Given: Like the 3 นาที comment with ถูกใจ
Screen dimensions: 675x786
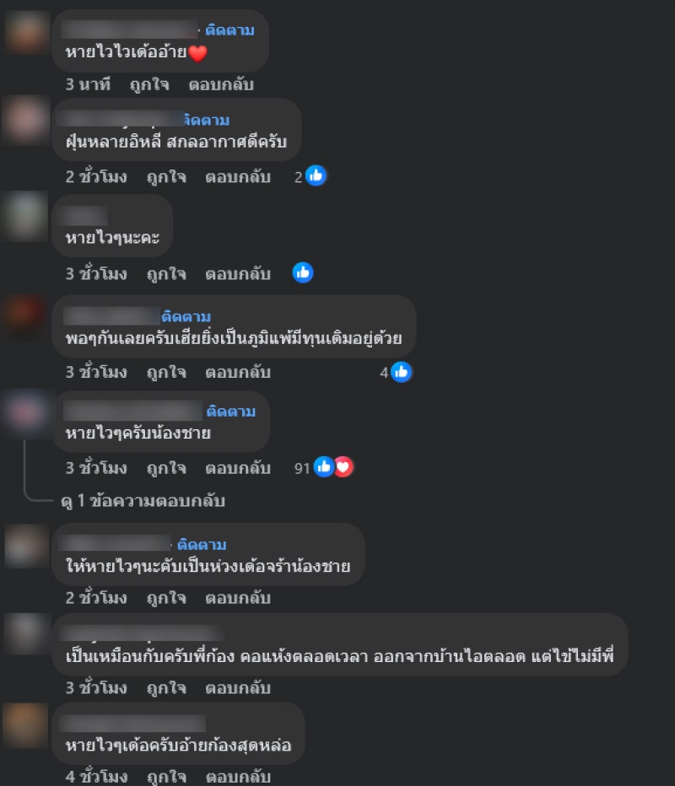Looking at the screenshot, I should 149,84.
